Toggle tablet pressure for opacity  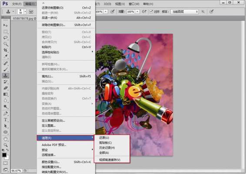pos(112,12)
